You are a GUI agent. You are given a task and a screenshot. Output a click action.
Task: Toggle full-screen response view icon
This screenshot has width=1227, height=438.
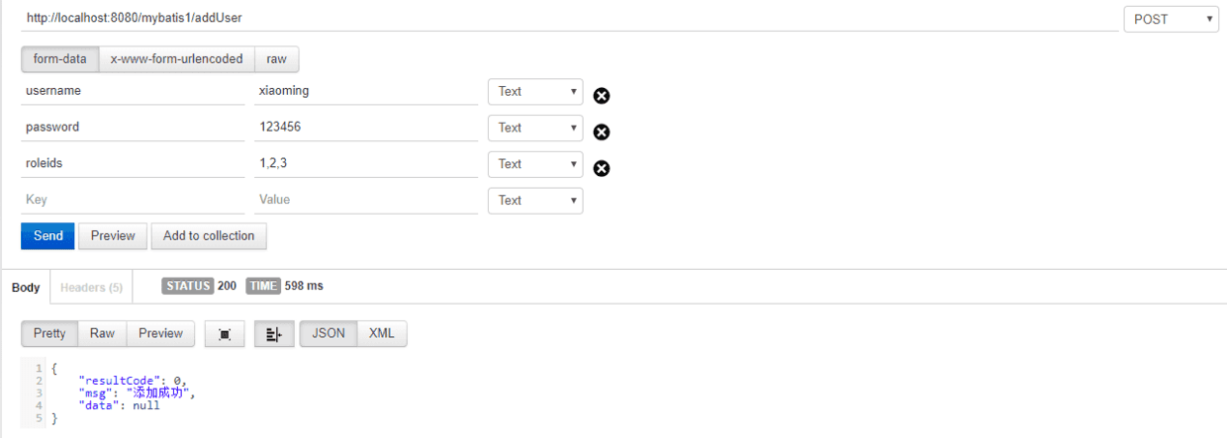click(225, 334)
